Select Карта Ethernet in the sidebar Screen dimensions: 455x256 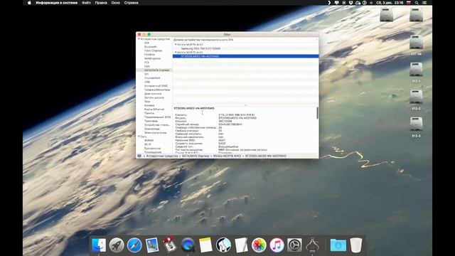[x=154, y=110]
